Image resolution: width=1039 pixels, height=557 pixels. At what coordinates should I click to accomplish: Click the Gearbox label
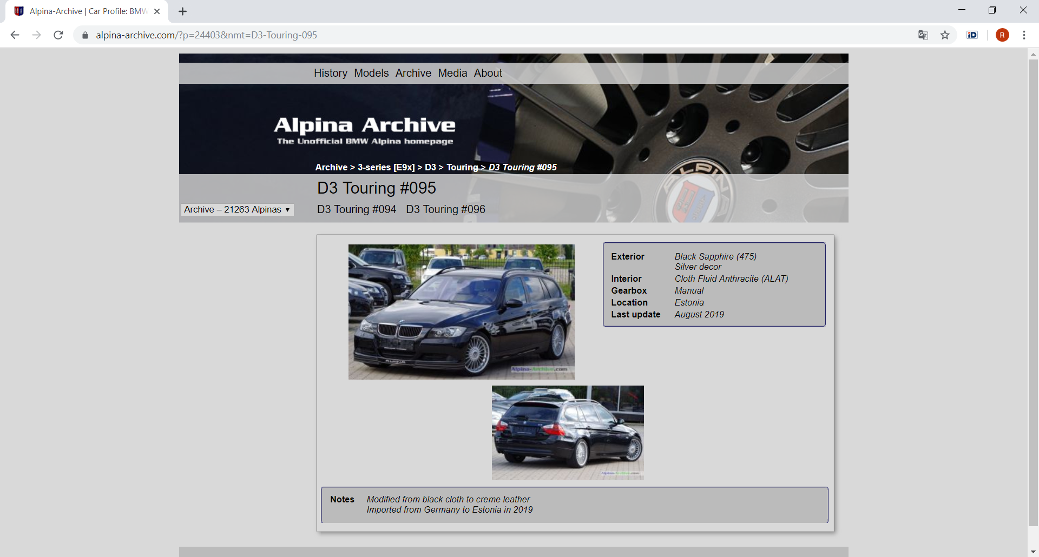[x=629, y=291]
